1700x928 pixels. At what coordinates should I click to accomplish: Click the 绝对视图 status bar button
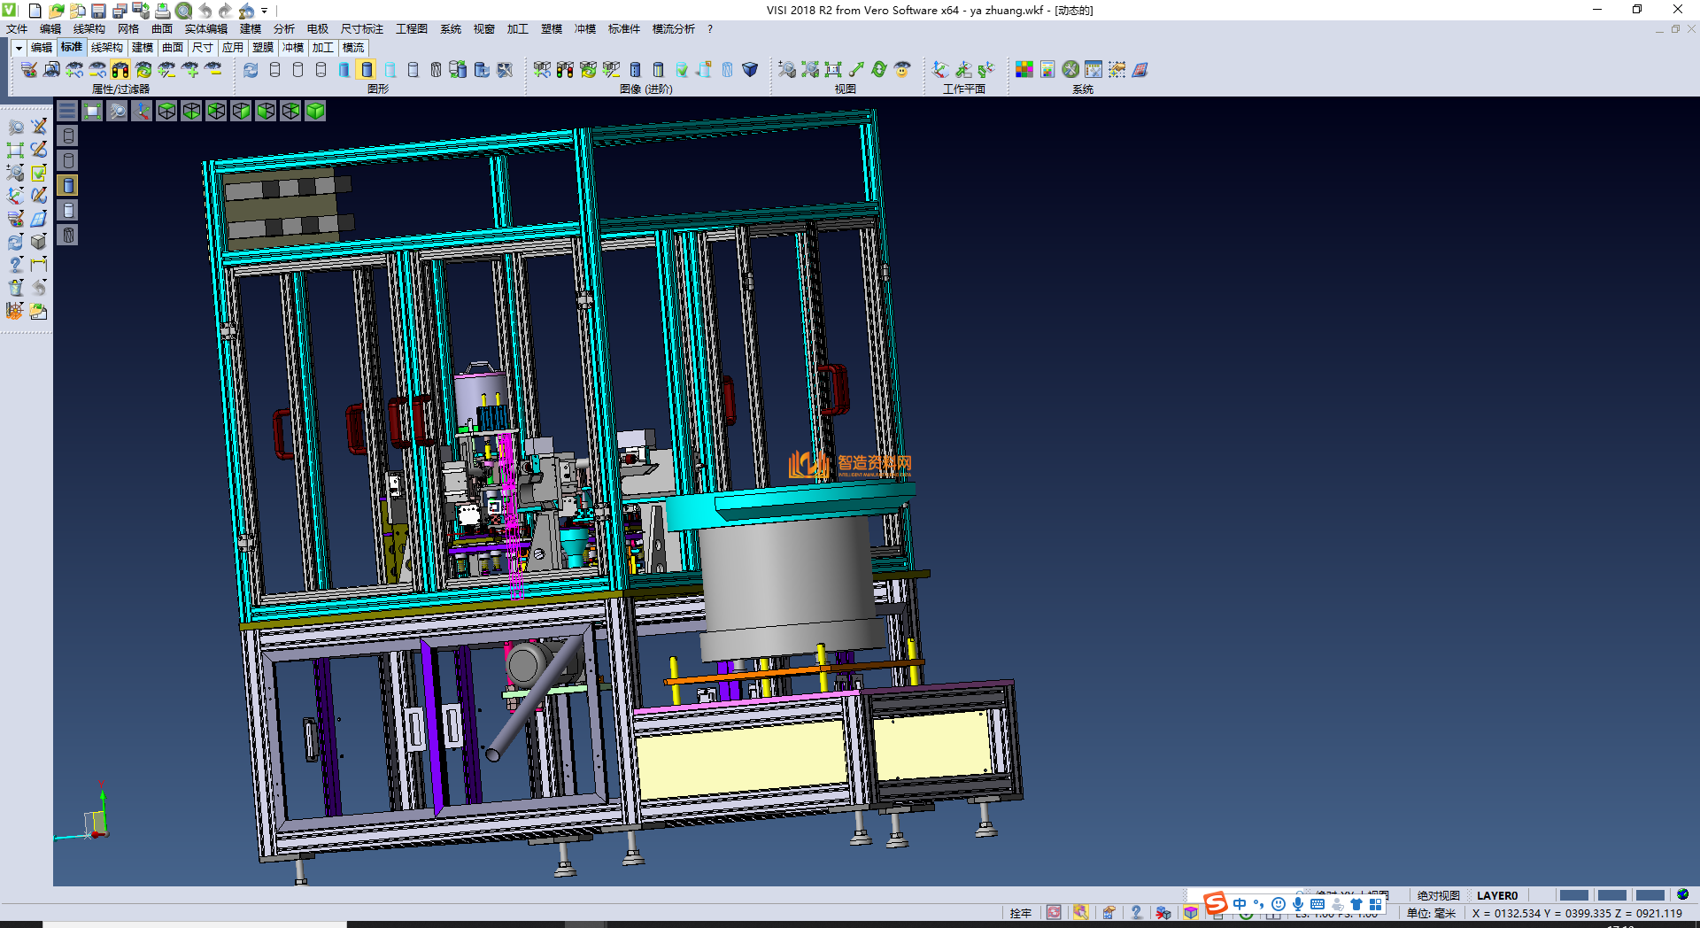coord(1438,895)
